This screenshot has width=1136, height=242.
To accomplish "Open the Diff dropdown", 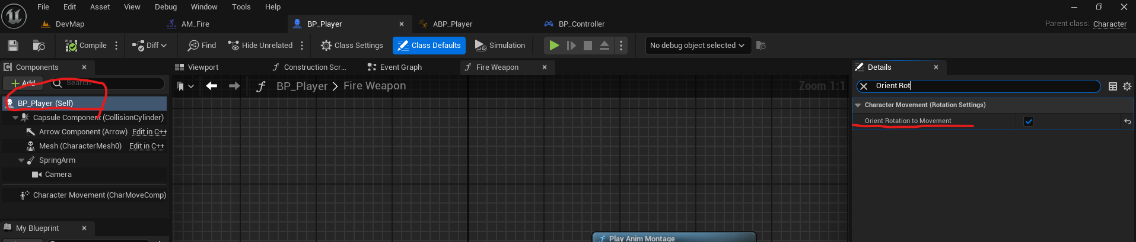I will coord(149,46).
